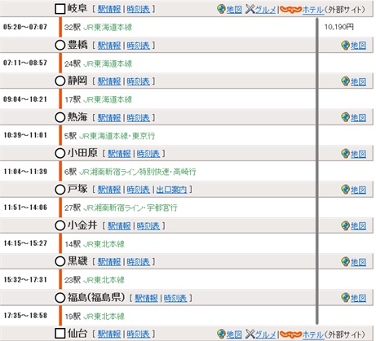Open 駅情報 link for 福島(福島県) station
Image resolution: width=376 pixels, height=341 pixels.
coord(146,298)
